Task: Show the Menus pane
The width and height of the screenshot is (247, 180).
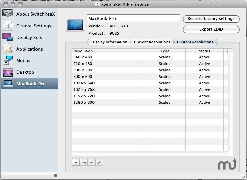Action: coord(23,60)
